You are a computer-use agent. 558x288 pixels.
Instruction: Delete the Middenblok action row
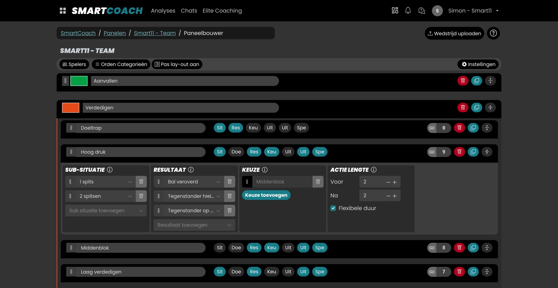459,248
